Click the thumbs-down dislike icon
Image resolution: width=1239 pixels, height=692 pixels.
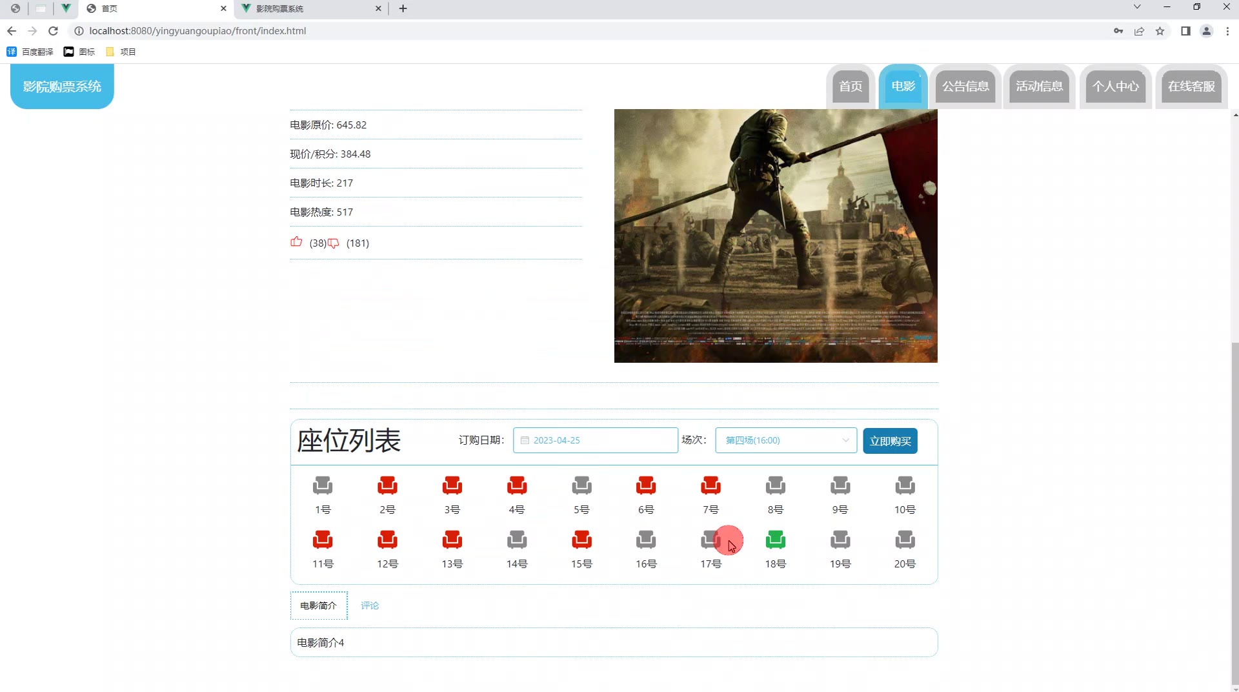tap(334, 243)
